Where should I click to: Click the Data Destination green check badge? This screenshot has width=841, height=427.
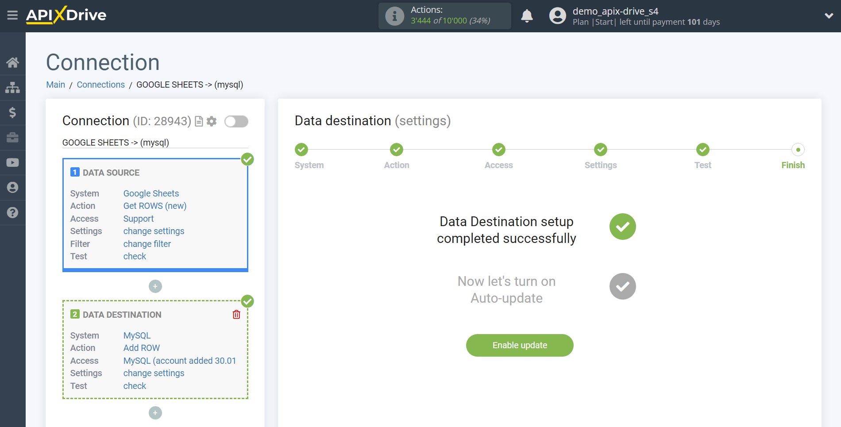pyautogui.click(x=247, y=301)
